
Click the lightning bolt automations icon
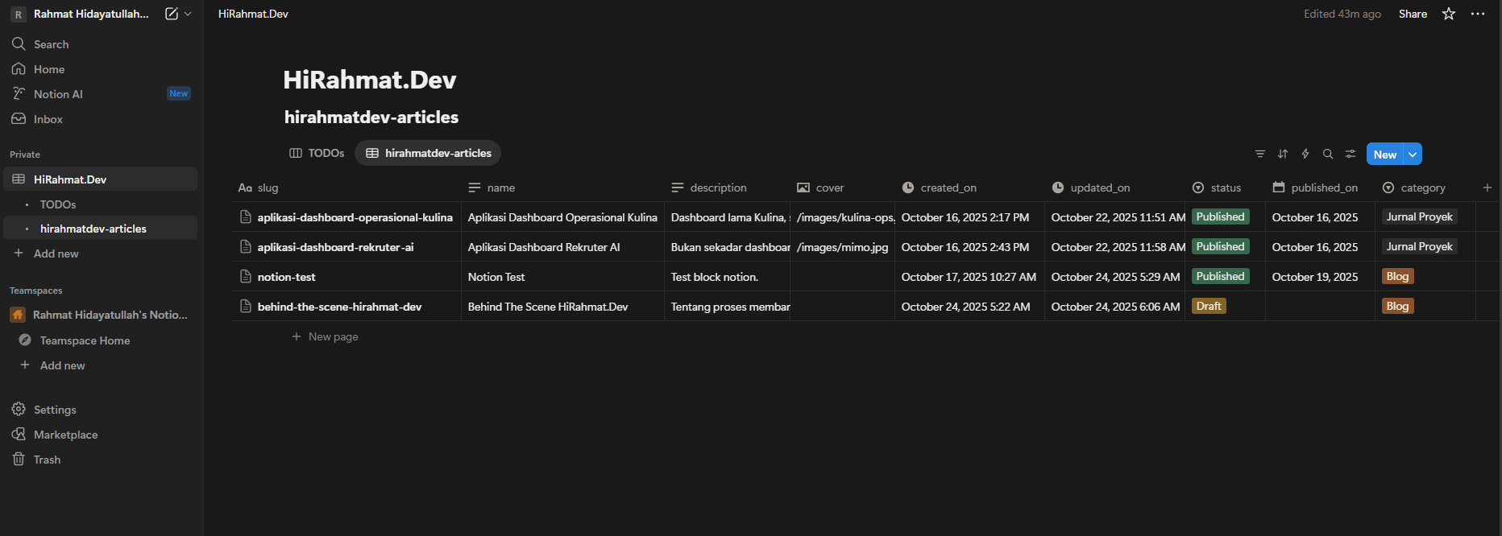(1305, 154)
